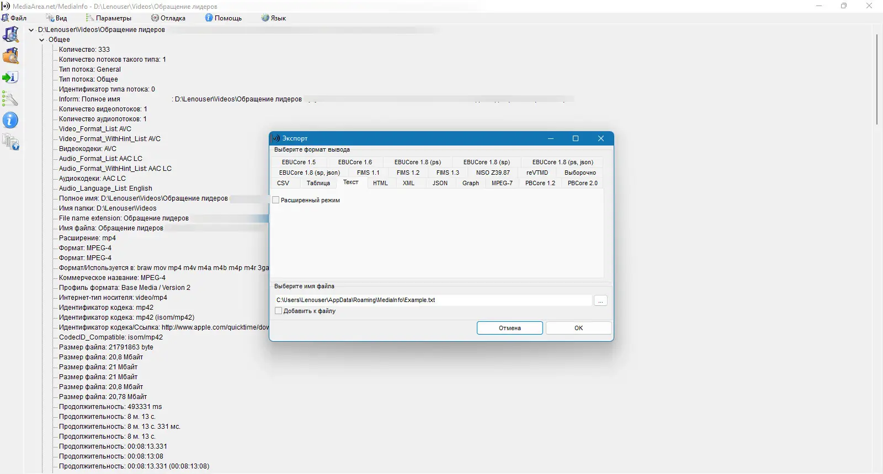Open the Помощь menu
This screenshot has height=474, width=883.
pos(224,18)
